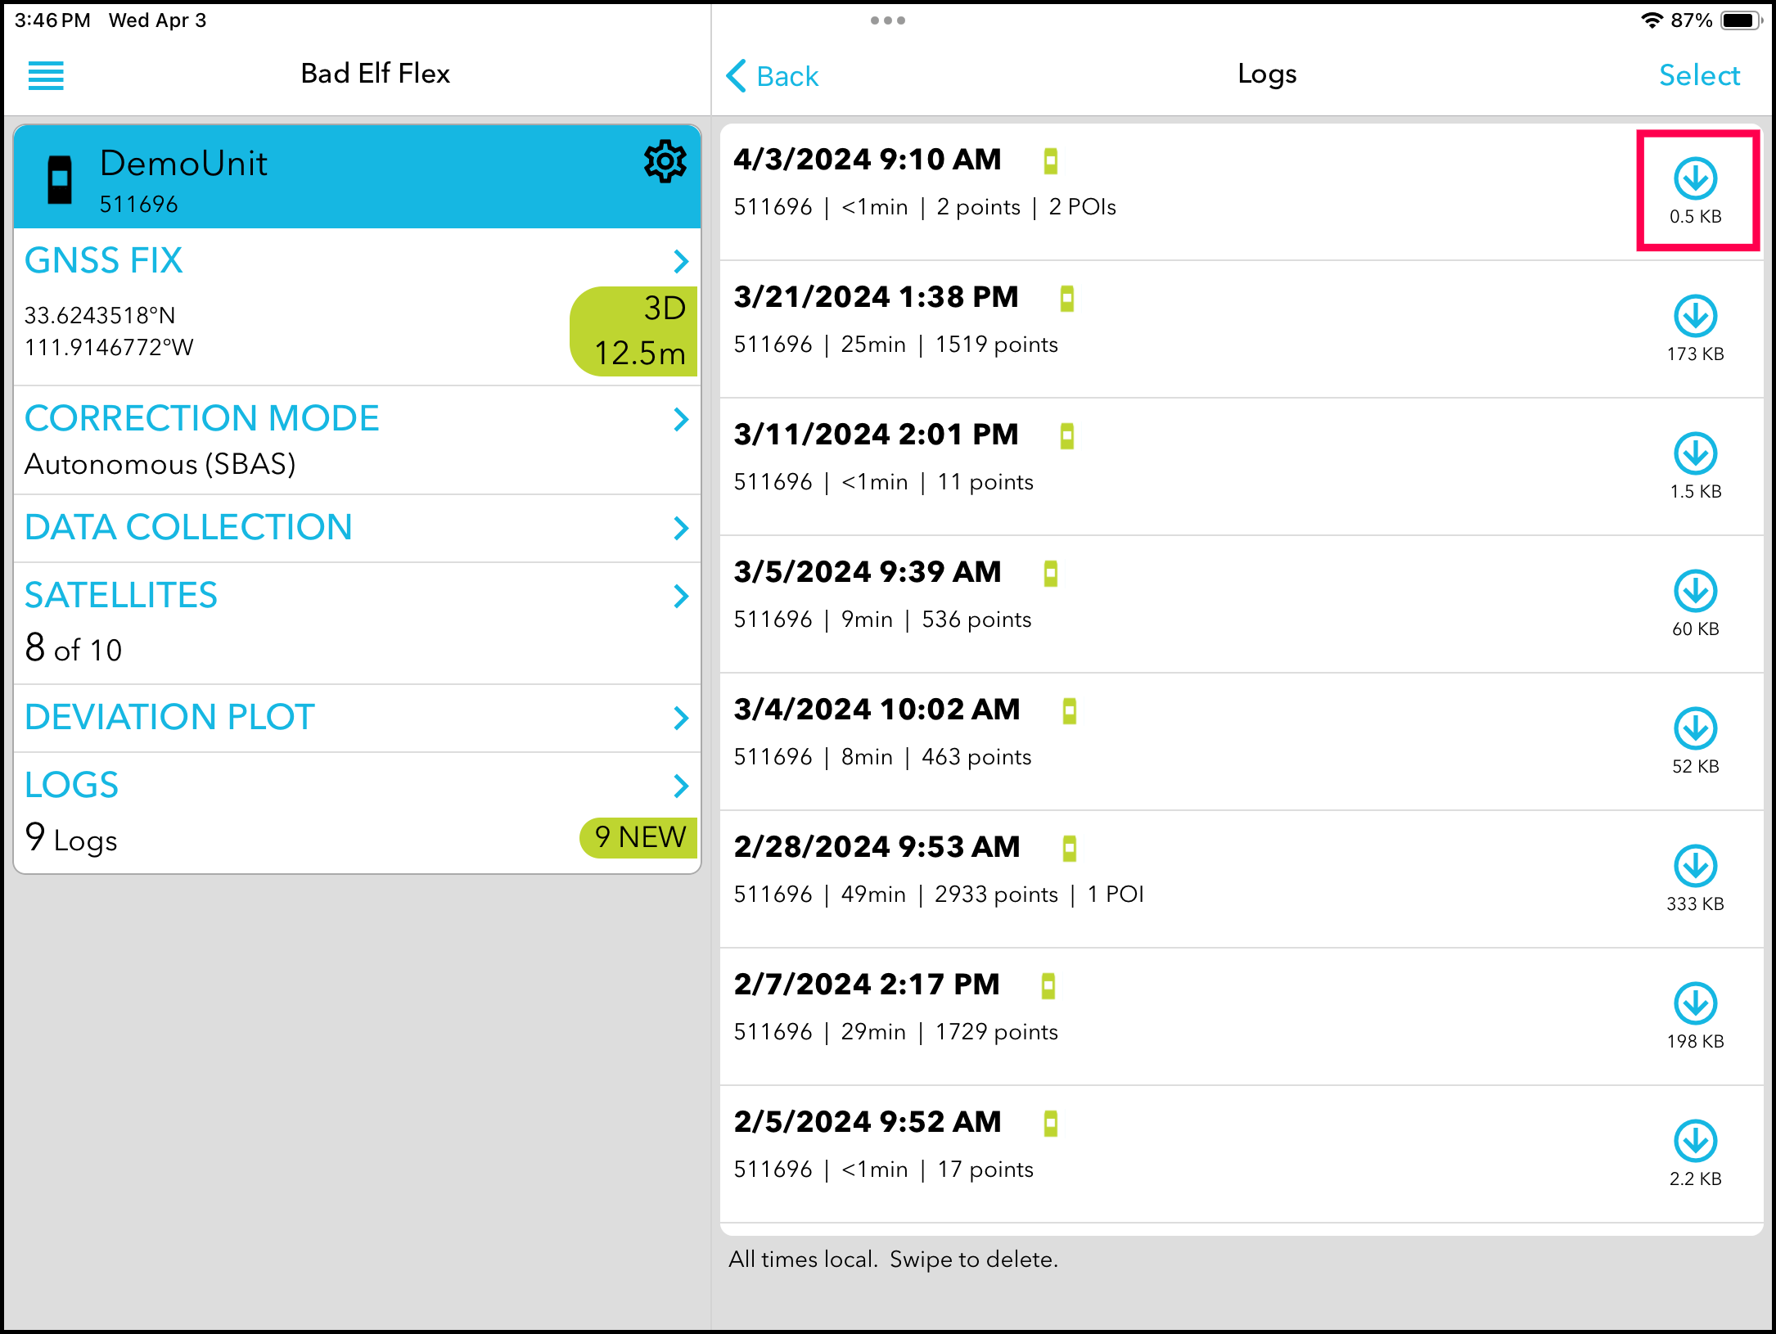Viewport: 1776px width, 1334px height.
Task: Download the 333 KB log from 2/28/2024
Action: (1695, 867)
